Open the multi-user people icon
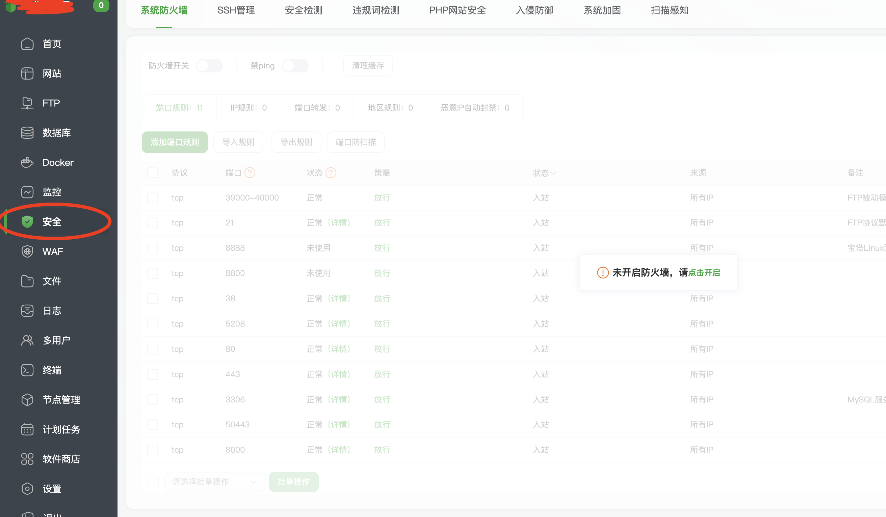 coord(27,340)
